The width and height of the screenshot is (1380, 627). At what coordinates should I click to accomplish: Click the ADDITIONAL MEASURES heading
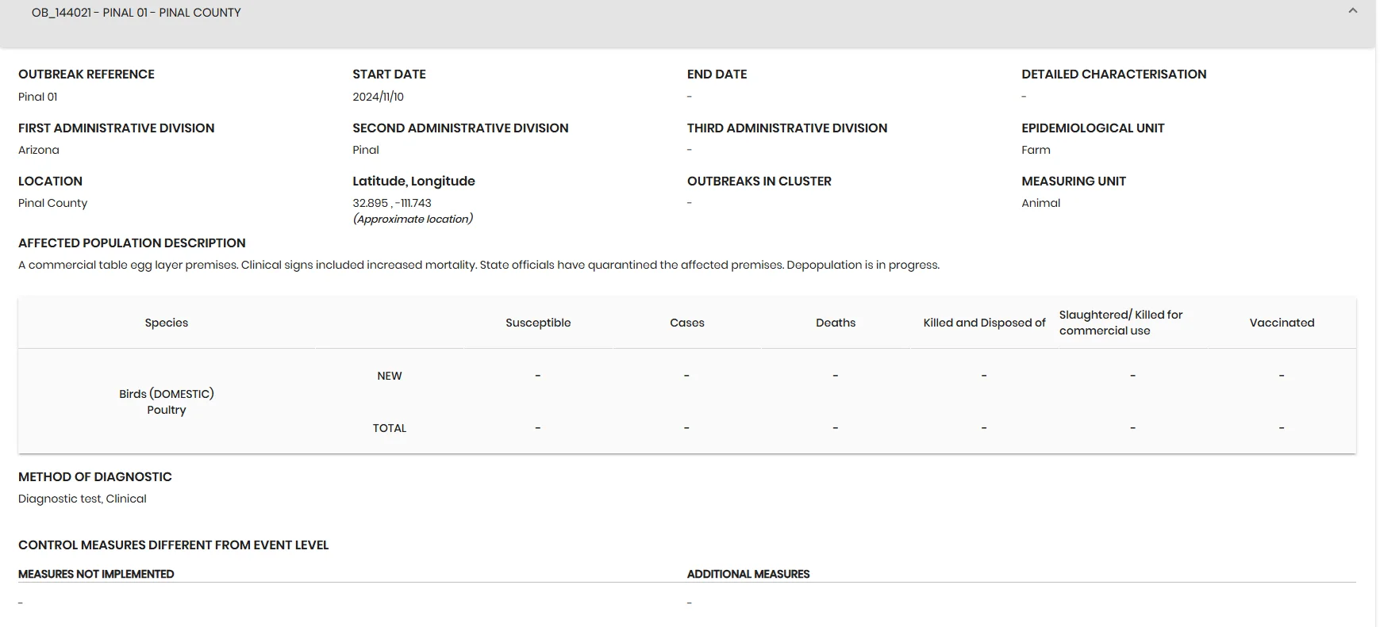point(748,574)
